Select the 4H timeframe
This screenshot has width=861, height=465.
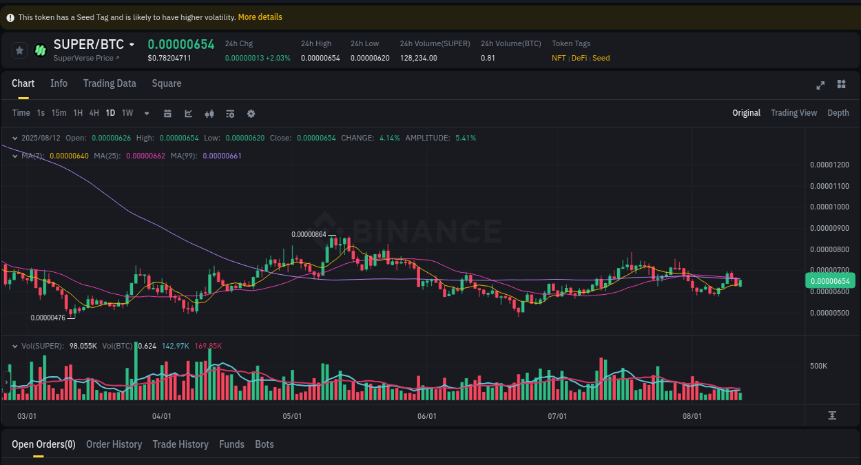tap(94, 113)
